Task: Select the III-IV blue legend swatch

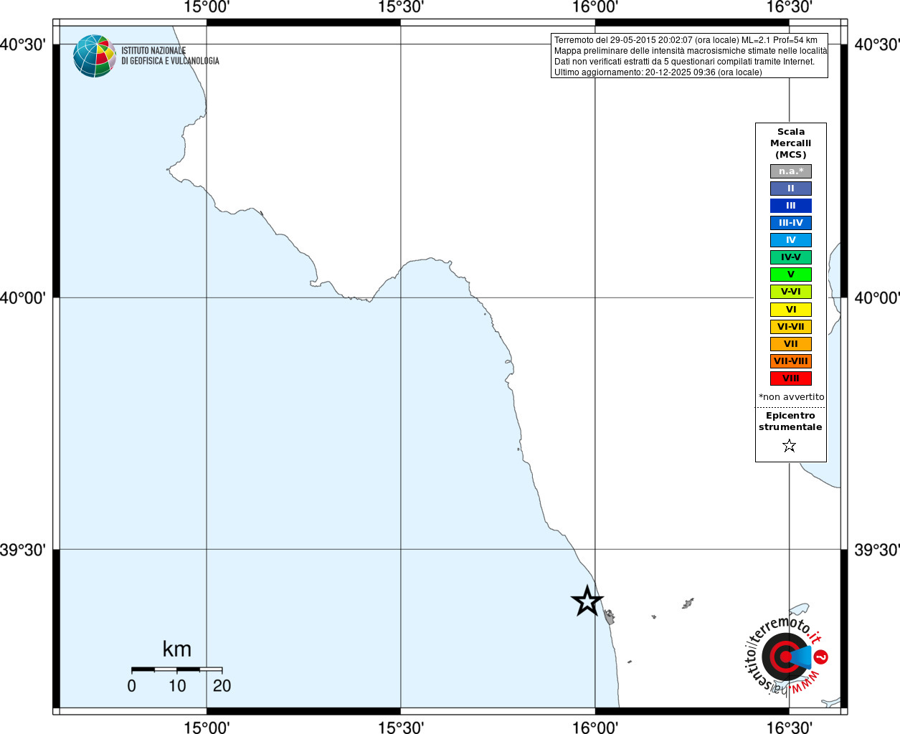Action: tap(791, 223)
